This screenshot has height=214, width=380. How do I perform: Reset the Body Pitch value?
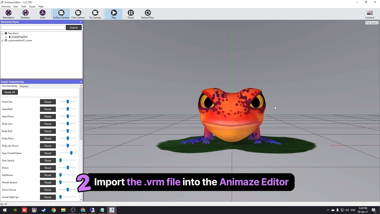(48, 139)
